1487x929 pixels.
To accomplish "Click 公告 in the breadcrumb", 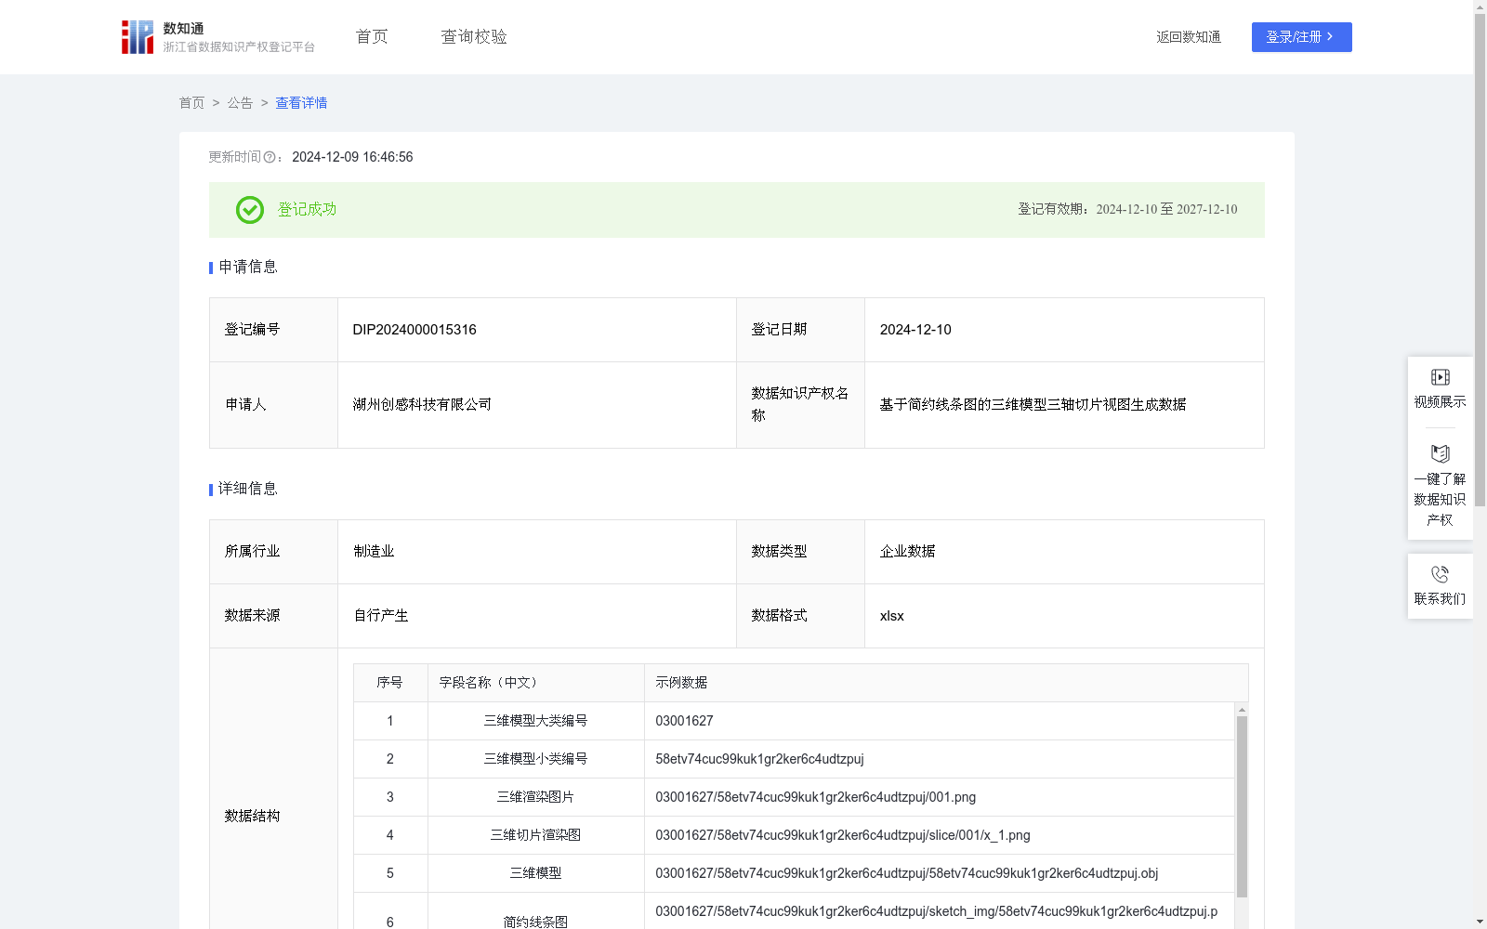I will click(240, 103).
